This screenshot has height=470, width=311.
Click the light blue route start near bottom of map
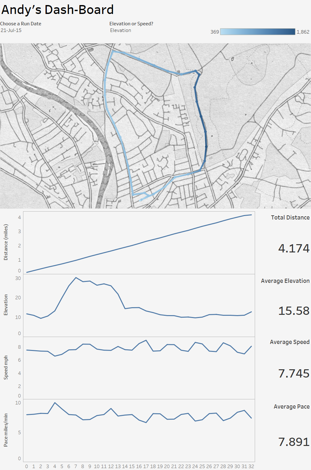pyautogui.click(x=141, y=200)
